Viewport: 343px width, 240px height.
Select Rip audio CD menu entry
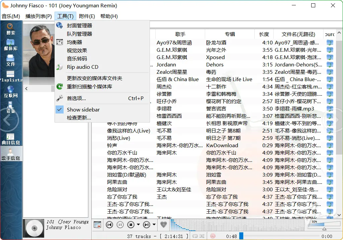[x=102, y=67]
